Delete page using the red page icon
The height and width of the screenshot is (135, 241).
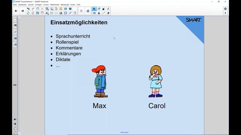click(33, 13)
